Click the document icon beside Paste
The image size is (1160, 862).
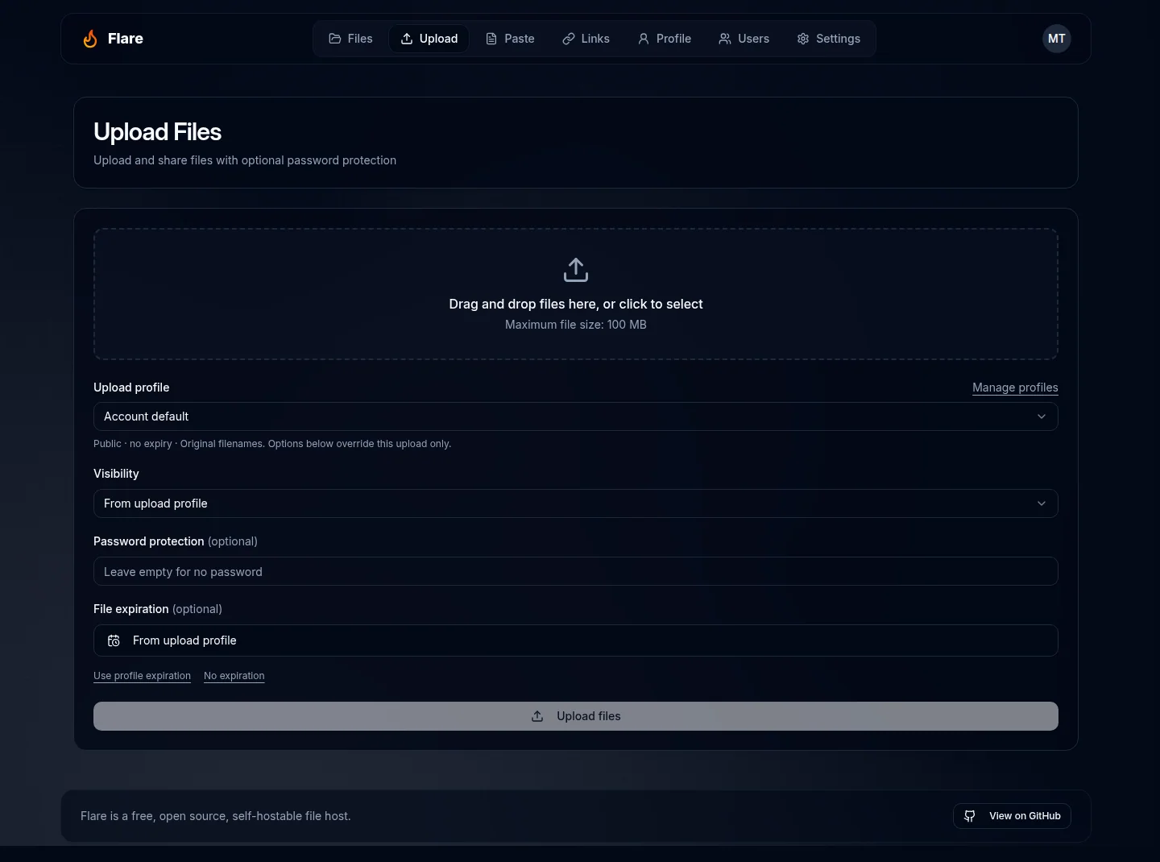[x=491, y=39]
